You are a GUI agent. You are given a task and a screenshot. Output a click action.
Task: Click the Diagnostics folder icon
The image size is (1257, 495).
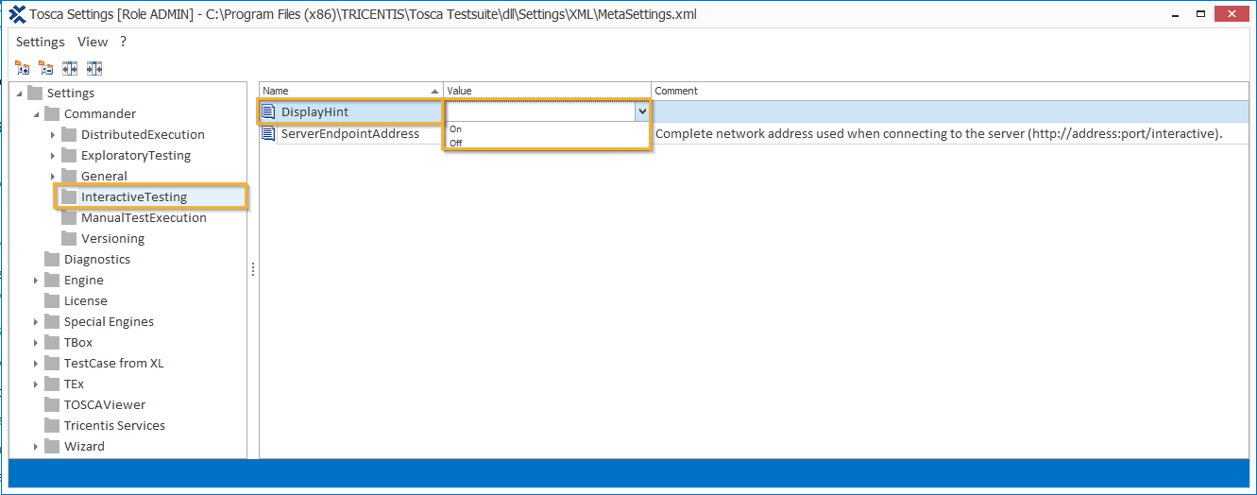(52, 259)
